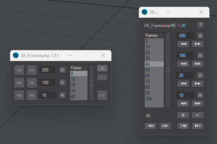Image resolution: width=217 pixels, height=144 pixels.
Task: Toggle the A button beside 10 in SK_FrameJump 1.11
Action: click(x=63, y=95)
